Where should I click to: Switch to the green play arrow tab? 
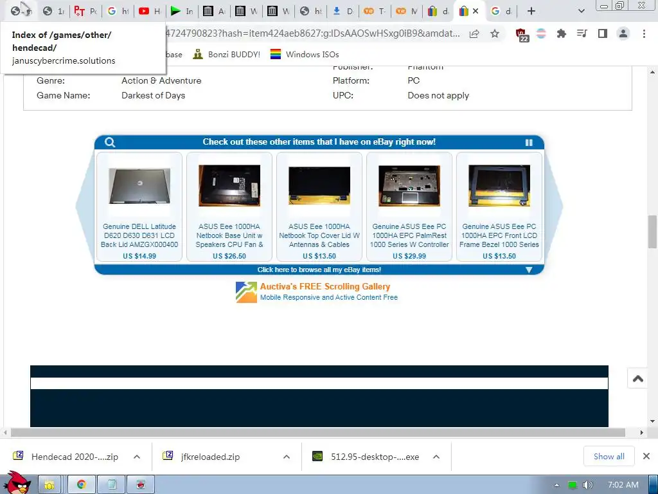pyautogui.click(x=182, y=12)
